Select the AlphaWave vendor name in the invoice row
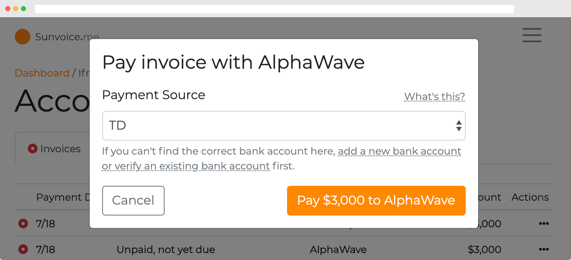The height and width of the screenshot is (260, 571). coord(338,249)
